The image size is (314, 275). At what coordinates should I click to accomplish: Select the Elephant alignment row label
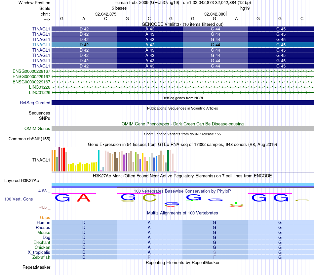pos(42,242)
